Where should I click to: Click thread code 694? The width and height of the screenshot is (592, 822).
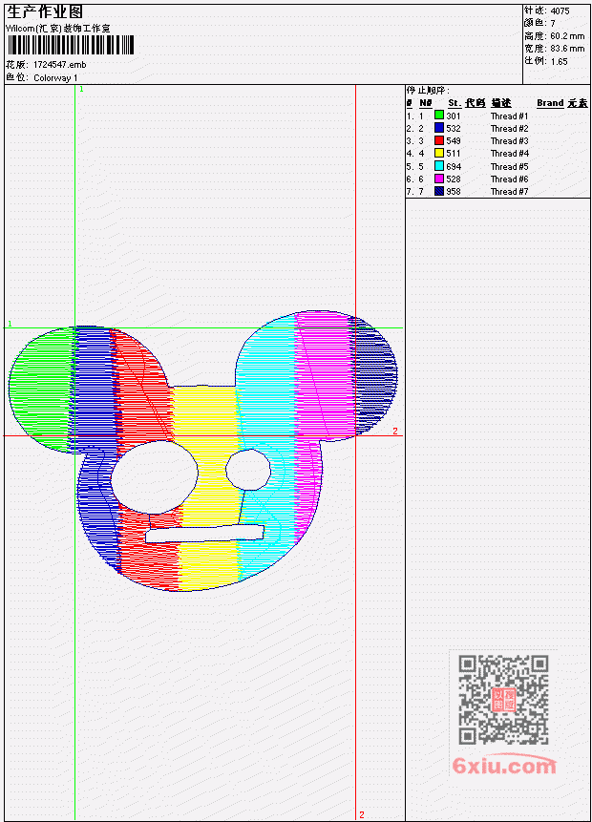click(x=453, y=167)
